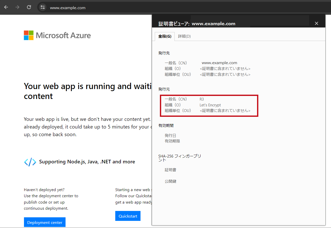
Task: Switch to the 詳細(D) tab
Action: [x=184, y=36]
